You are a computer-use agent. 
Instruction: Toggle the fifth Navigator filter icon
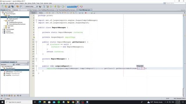(12, 96)
